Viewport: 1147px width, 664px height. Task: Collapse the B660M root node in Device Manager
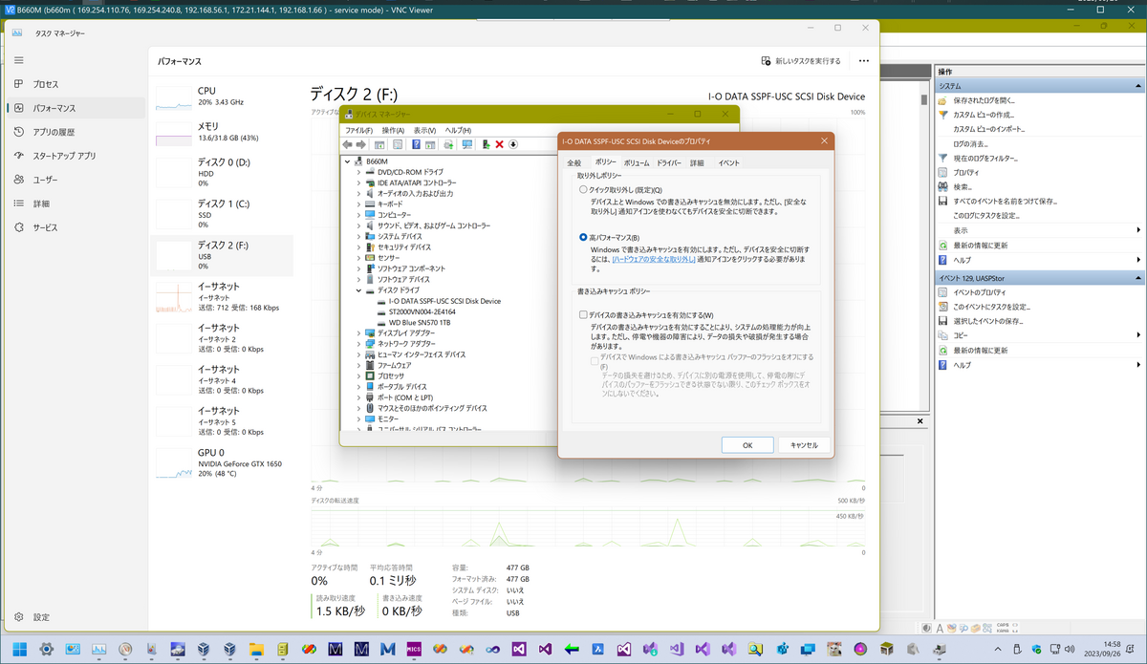click(349, 161)
